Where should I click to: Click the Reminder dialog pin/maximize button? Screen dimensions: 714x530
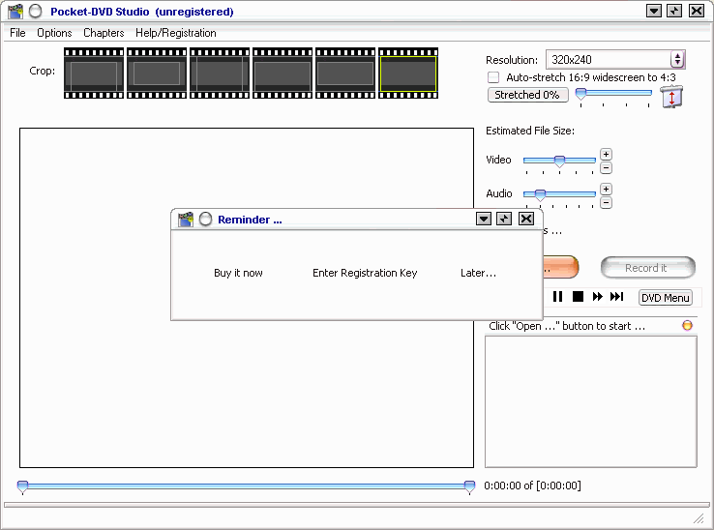[504, 219]
